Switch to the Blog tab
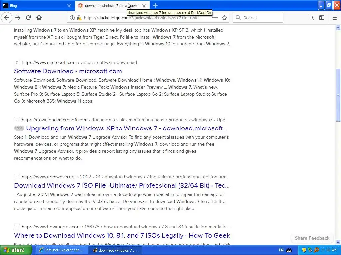The width and height of the screenshot is (341, 255). (x=37, y=6)
